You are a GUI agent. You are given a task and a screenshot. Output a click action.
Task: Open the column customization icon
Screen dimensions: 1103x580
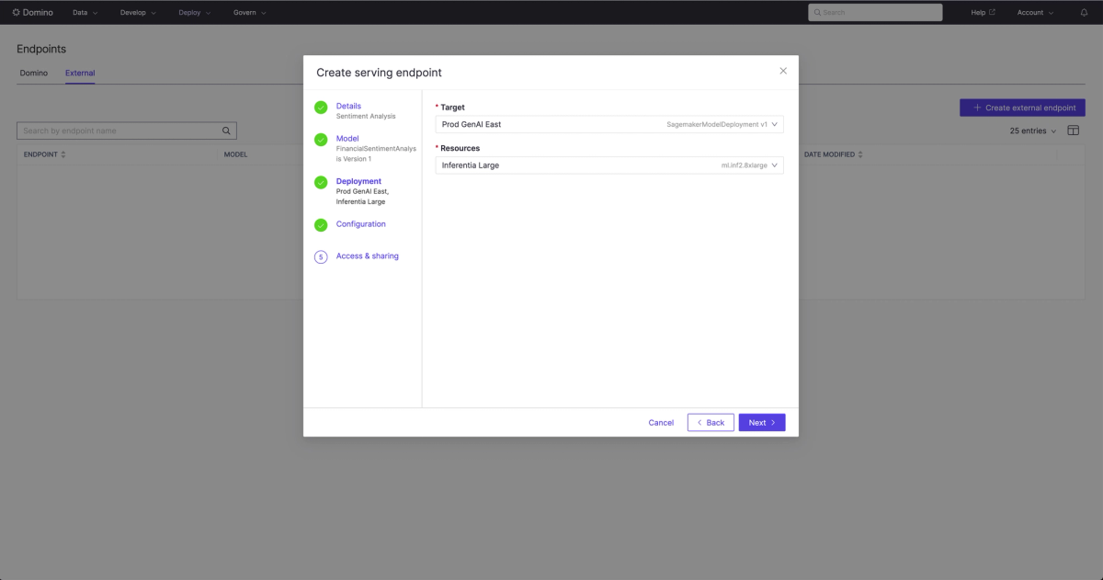(1072, 130)
